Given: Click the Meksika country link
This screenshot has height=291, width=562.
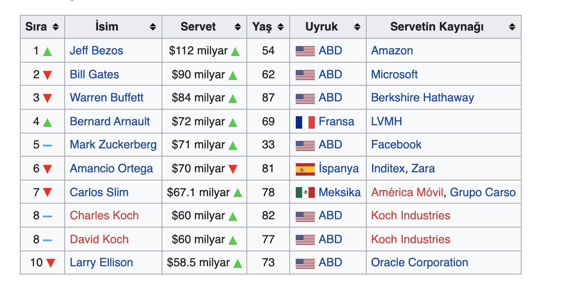Looking at the screenshot, I should point(340,192).
